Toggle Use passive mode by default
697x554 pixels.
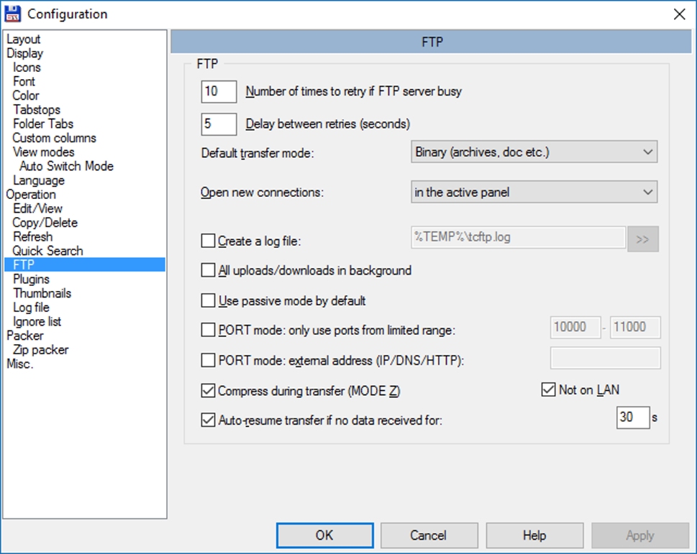(209, 300)
